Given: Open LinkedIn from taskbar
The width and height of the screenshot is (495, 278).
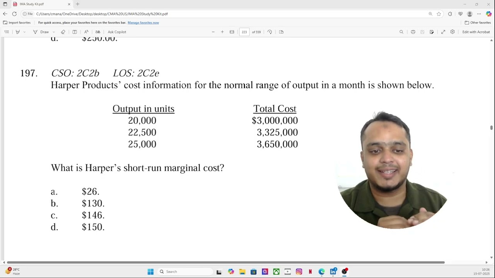Looking at the screenshot, I should (x=333, y=272).
